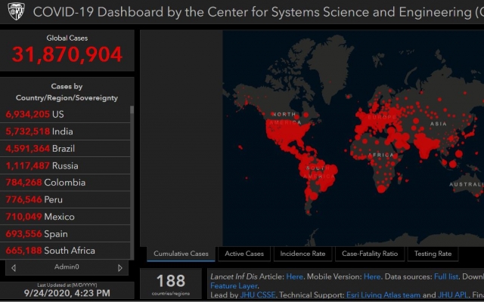Switch to the Active Cases tab
Image resolution: width=484 pixels, height=302 pixels.
244,254
